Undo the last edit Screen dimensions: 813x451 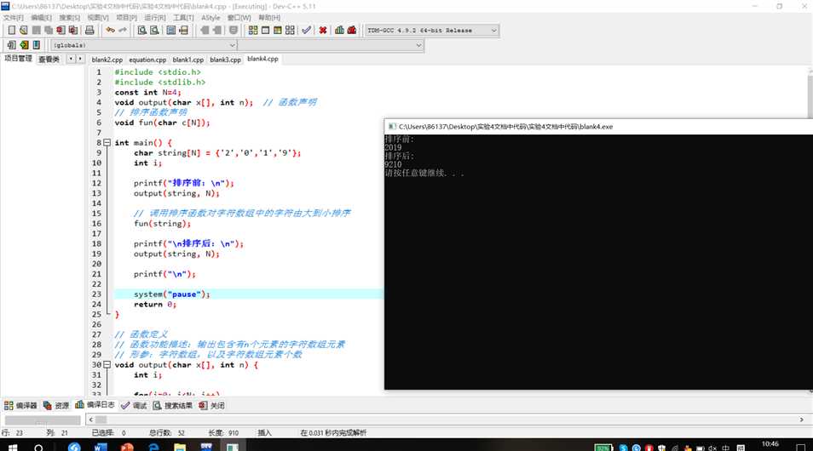pyautogui.click(x=110, y=31)
